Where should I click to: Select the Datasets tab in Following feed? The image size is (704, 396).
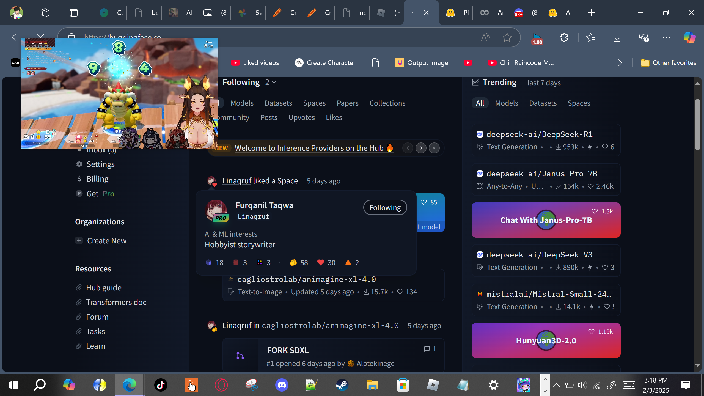coord(278,103)
